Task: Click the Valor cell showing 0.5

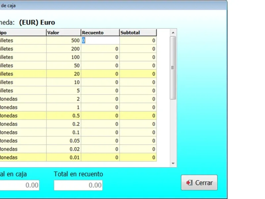Action: coord(64,115)
